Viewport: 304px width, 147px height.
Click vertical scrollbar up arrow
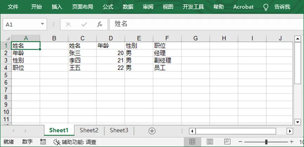[x=298, y=38]
